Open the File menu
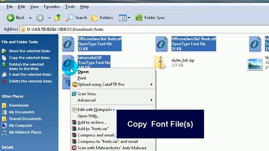This screenshot has width=269, height=151. [x=10, y=7]
